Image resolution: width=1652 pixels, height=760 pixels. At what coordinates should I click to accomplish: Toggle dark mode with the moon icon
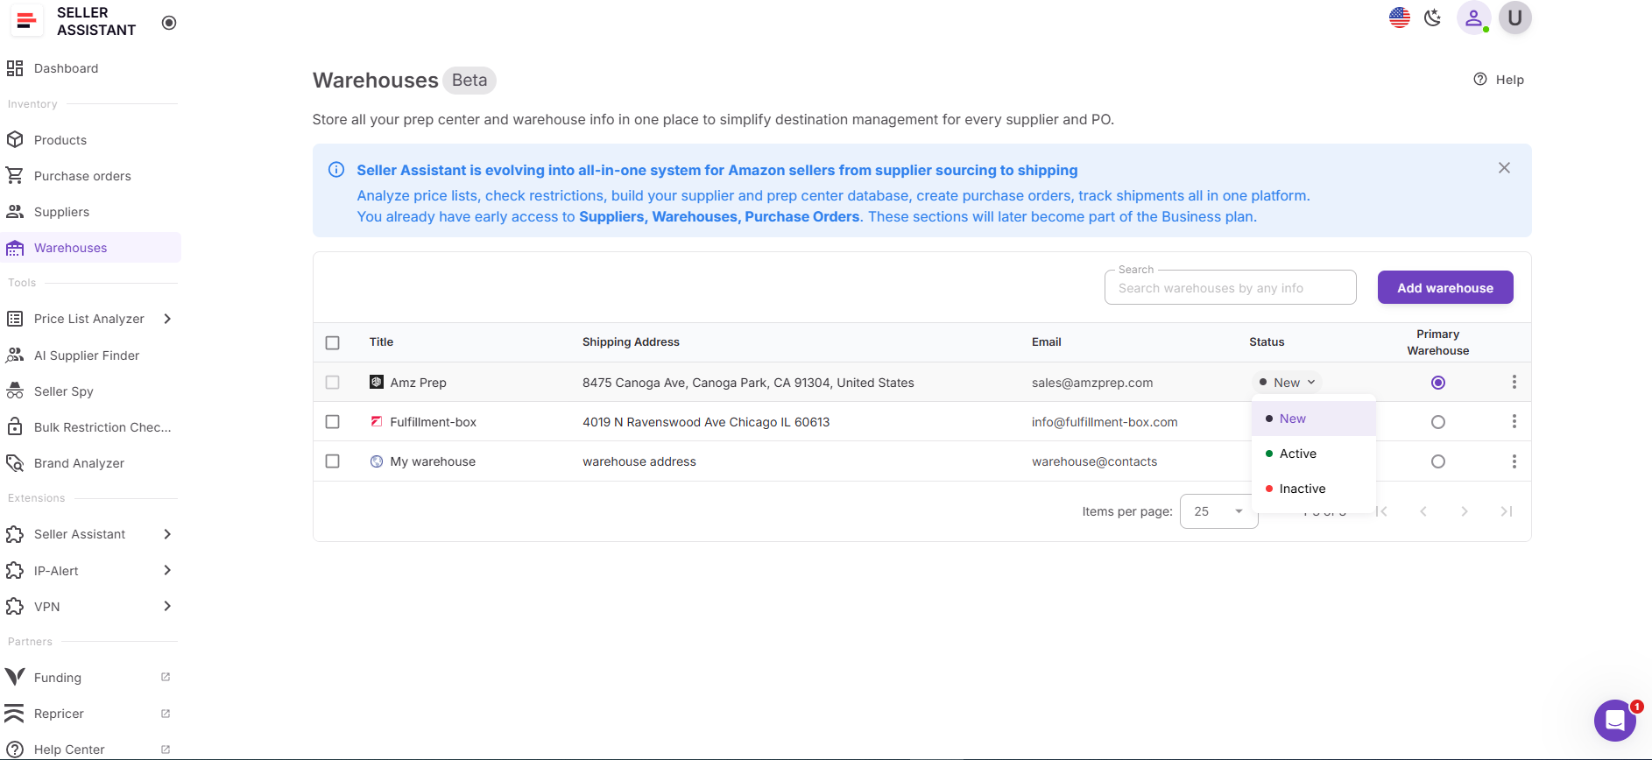point(1433,18)
